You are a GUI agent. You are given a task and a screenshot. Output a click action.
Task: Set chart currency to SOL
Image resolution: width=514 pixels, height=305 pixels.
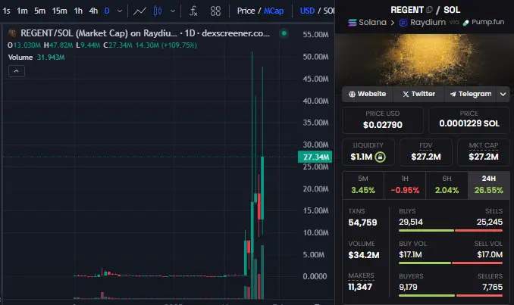pos(329,11)
